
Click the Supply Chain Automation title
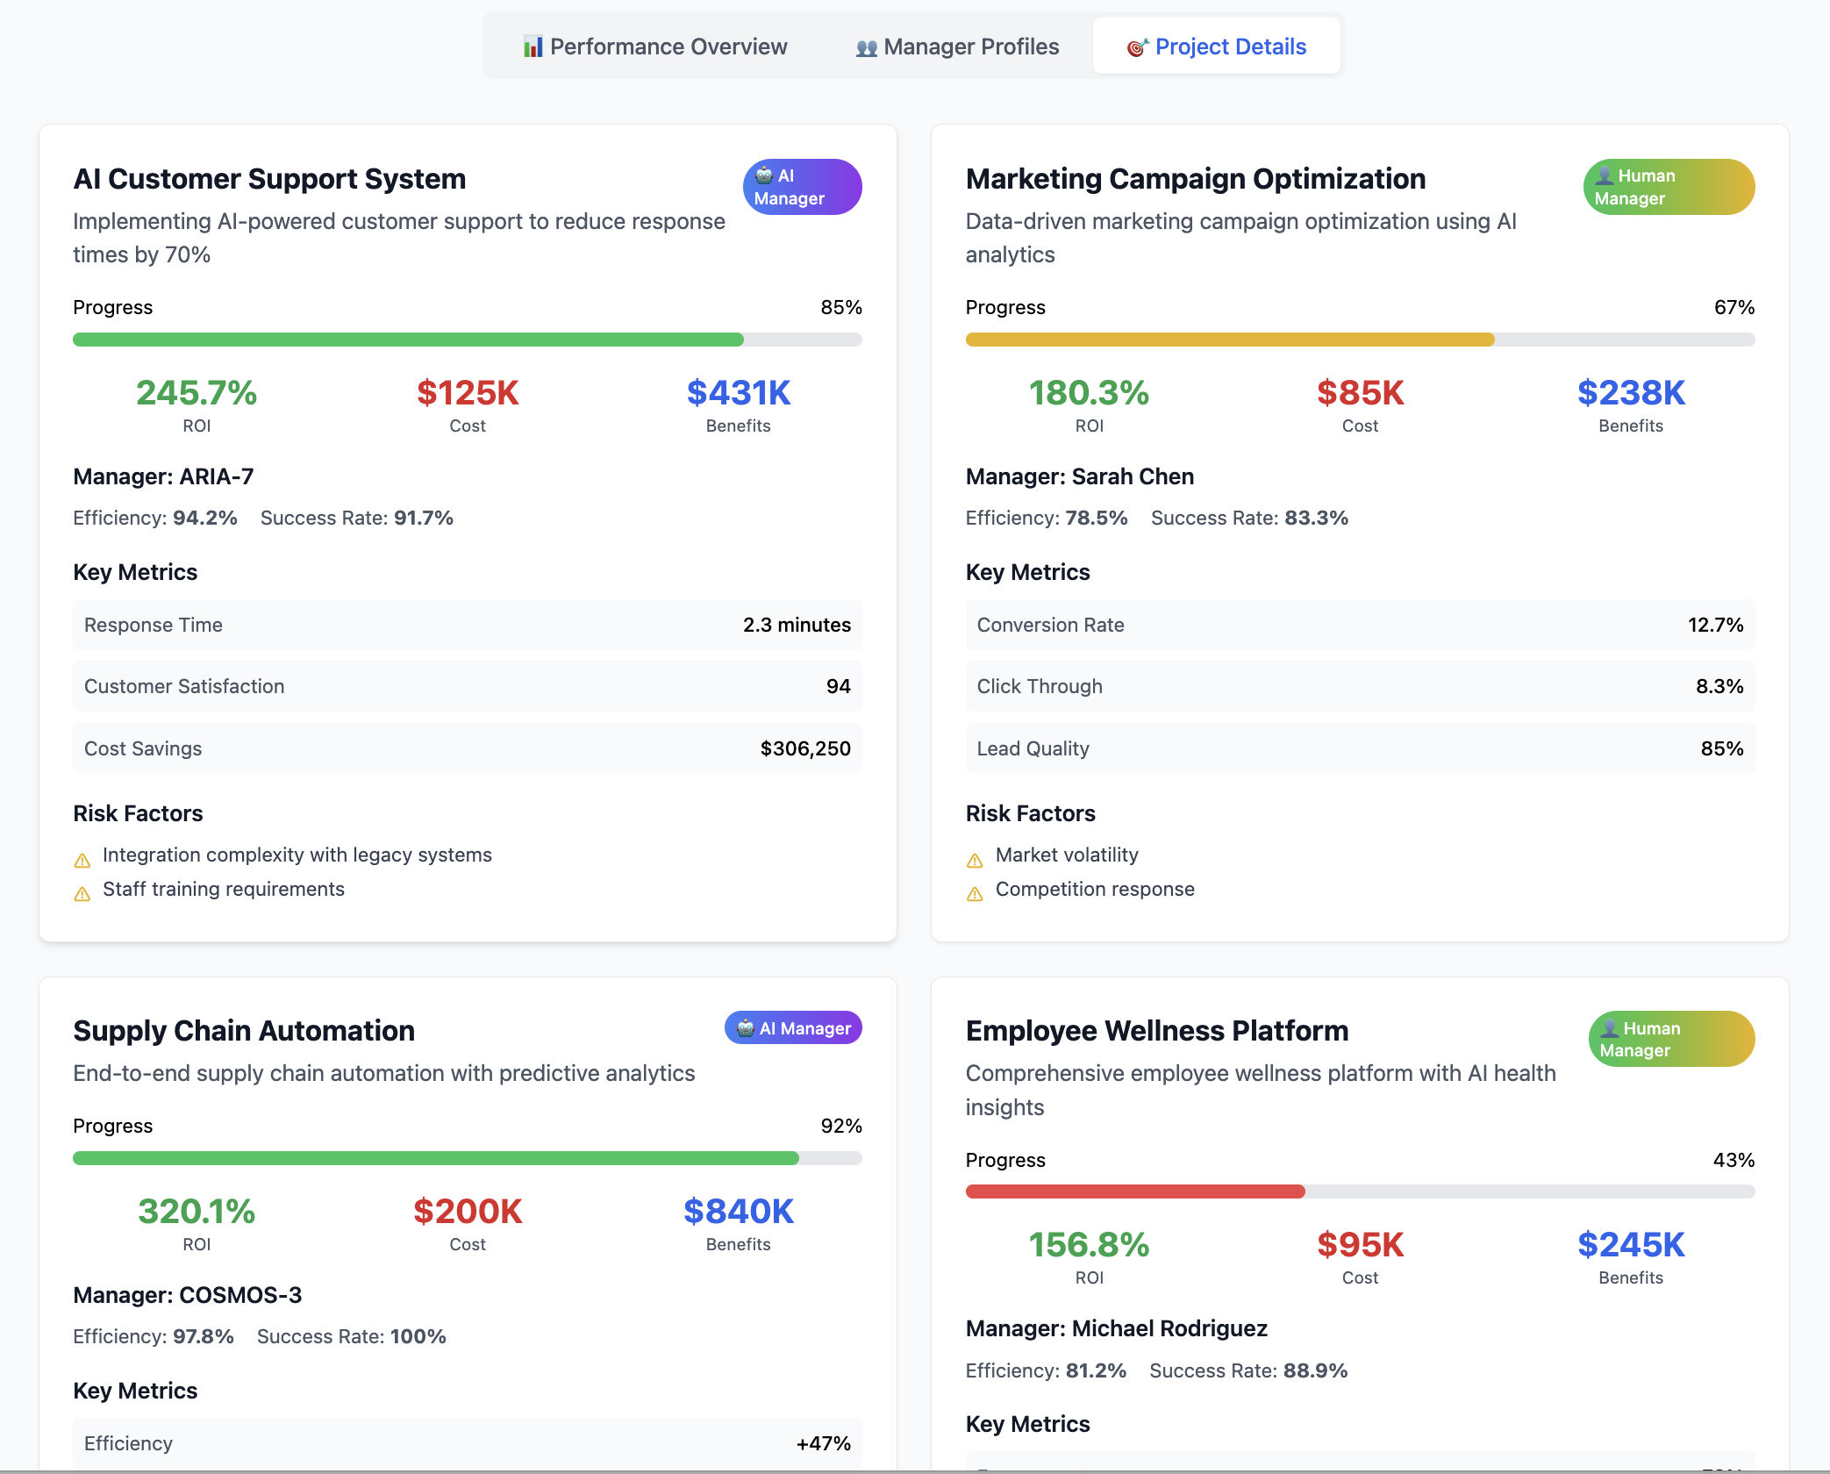pyautogui.click(x=244, y=1030)
